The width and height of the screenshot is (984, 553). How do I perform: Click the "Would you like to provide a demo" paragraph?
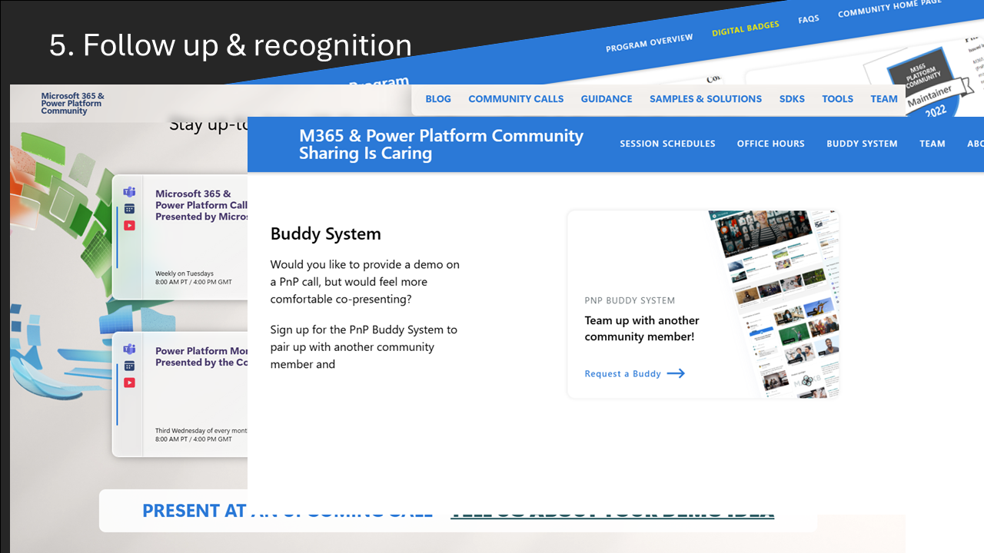coord(365,282)
